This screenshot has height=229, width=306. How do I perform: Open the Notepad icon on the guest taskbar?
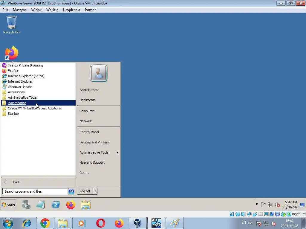click(x=41, y=205)
